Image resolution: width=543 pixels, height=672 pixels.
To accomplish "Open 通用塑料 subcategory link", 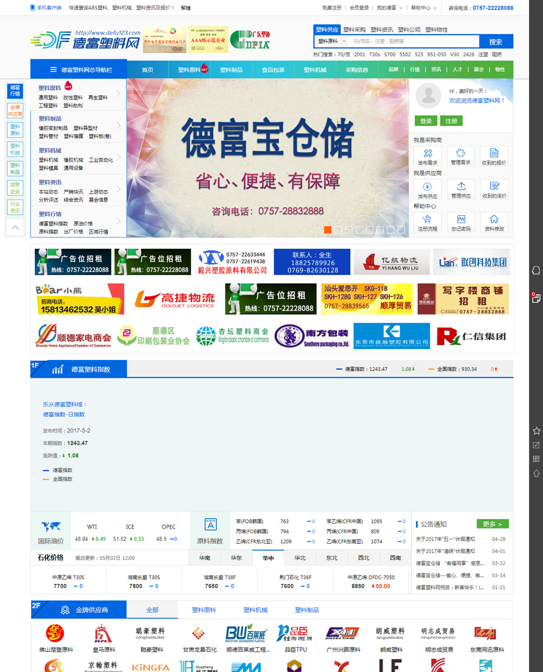I will point(48,98).
